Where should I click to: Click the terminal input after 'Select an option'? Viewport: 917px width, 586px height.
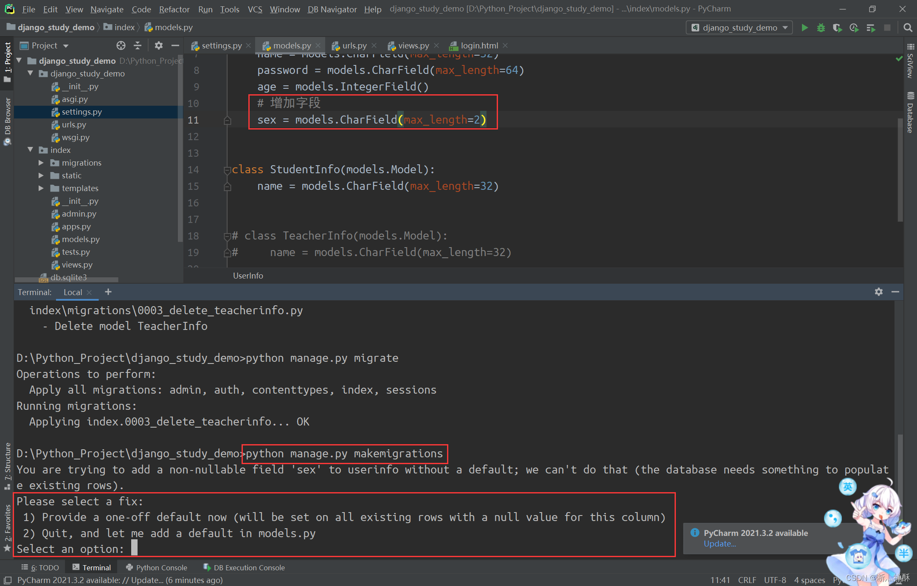[x=134, y=549]
